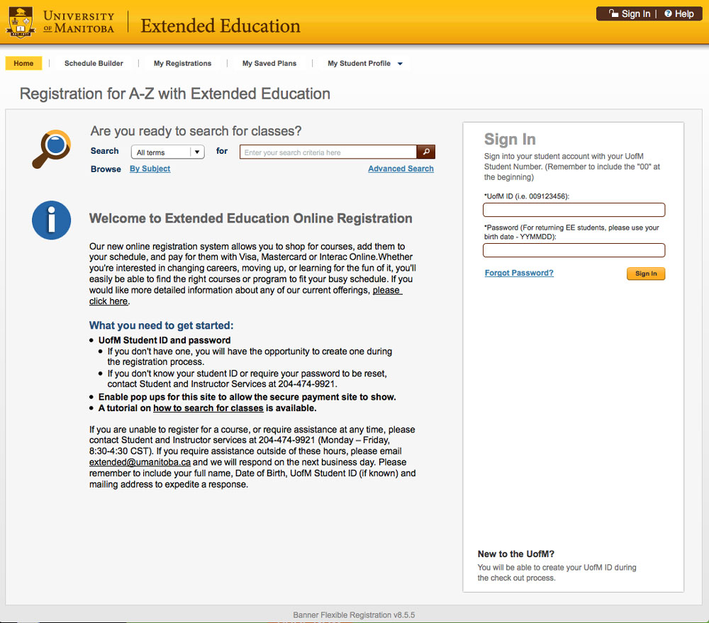
Task: Open Help from the top bar
Action: pyautogui.click(x=679, y=14)
